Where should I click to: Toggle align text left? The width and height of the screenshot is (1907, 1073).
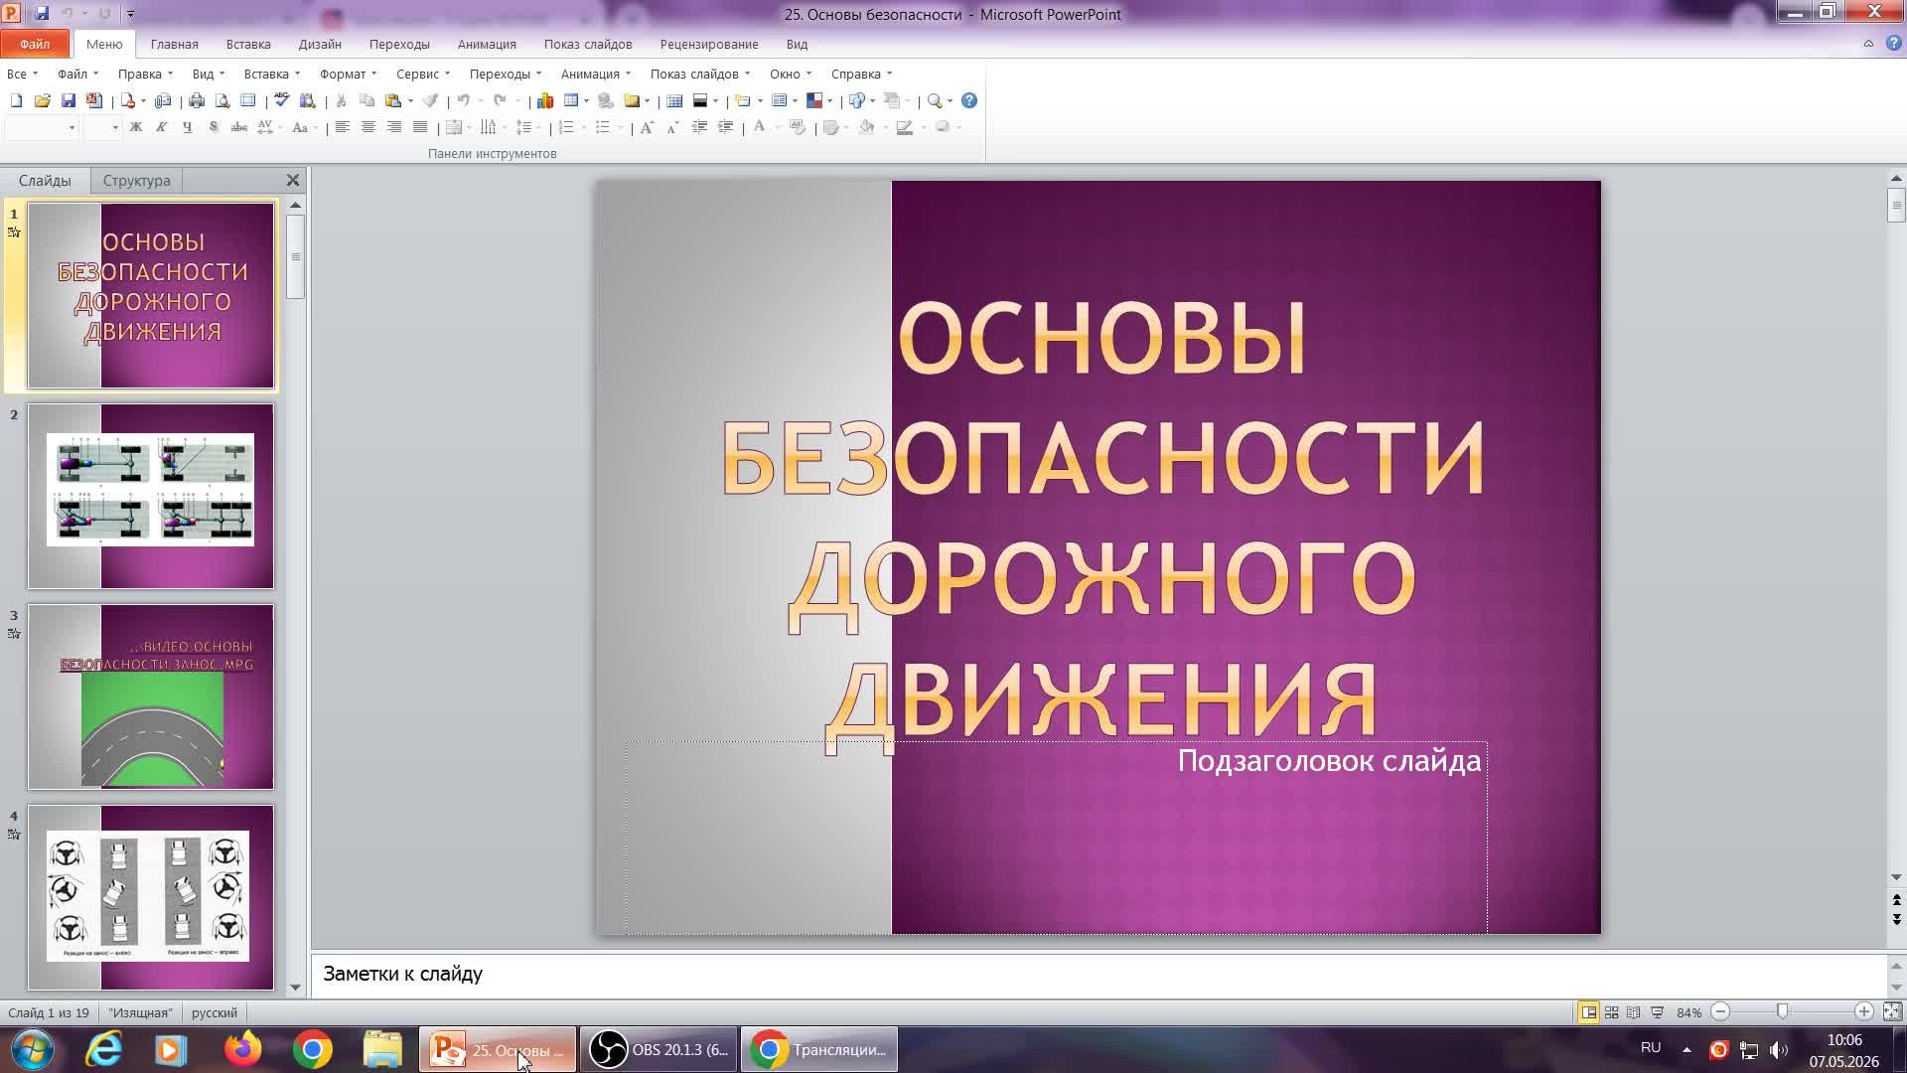click(342, 127)
